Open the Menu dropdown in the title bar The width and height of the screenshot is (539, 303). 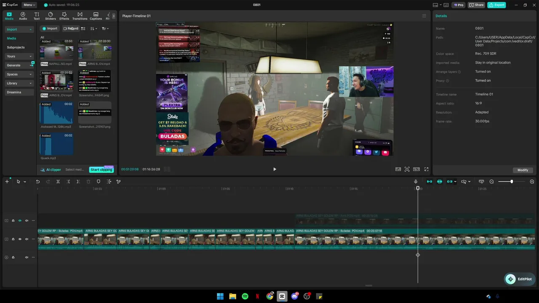(29, 5)
